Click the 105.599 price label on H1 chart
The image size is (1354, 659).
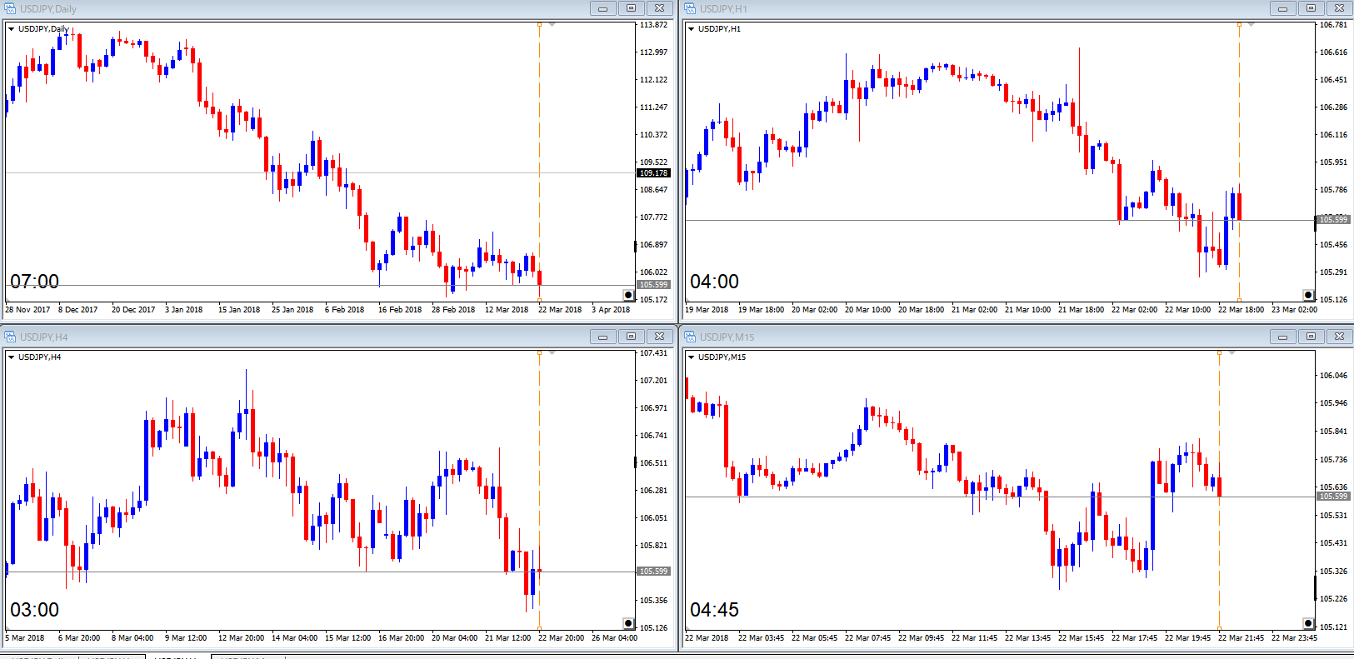pyautogui.click(x=1333, y=220)
